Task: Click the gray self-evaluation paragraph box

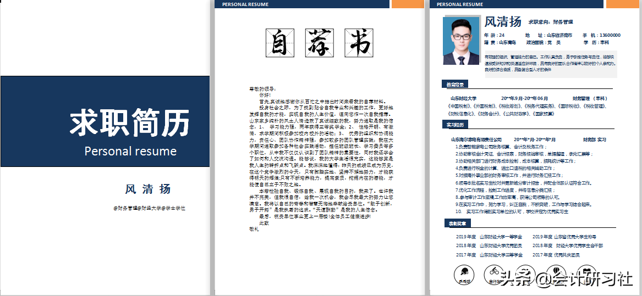Action: (x=550, y=64)
